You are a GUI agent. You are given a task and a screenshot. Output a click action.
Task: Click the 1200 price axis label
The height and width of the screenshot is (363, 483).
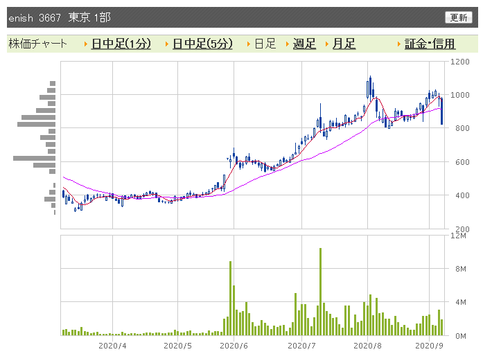(x=460, y=62)
